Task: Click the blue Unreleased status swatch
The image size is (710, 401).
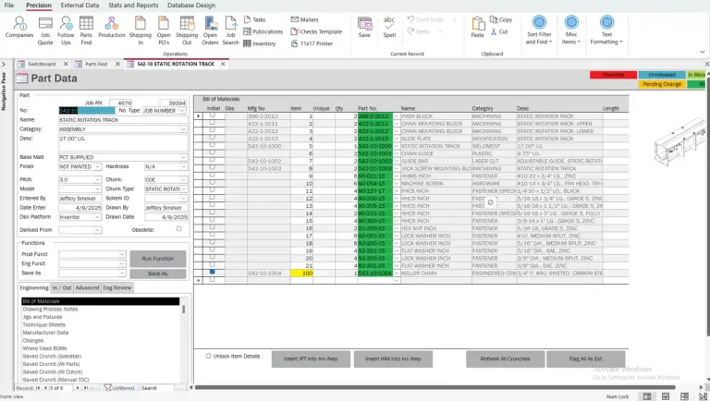Action: tap(662, 75)
